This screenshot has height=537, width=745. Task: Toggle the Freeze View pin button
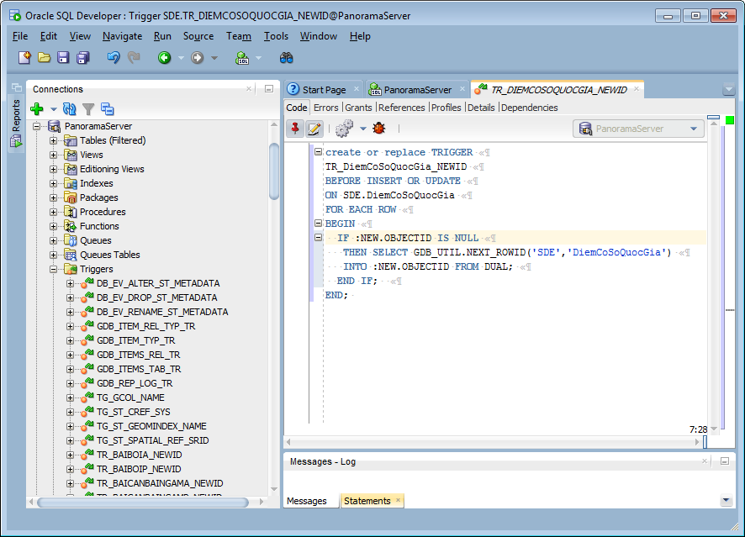(295, 129)
